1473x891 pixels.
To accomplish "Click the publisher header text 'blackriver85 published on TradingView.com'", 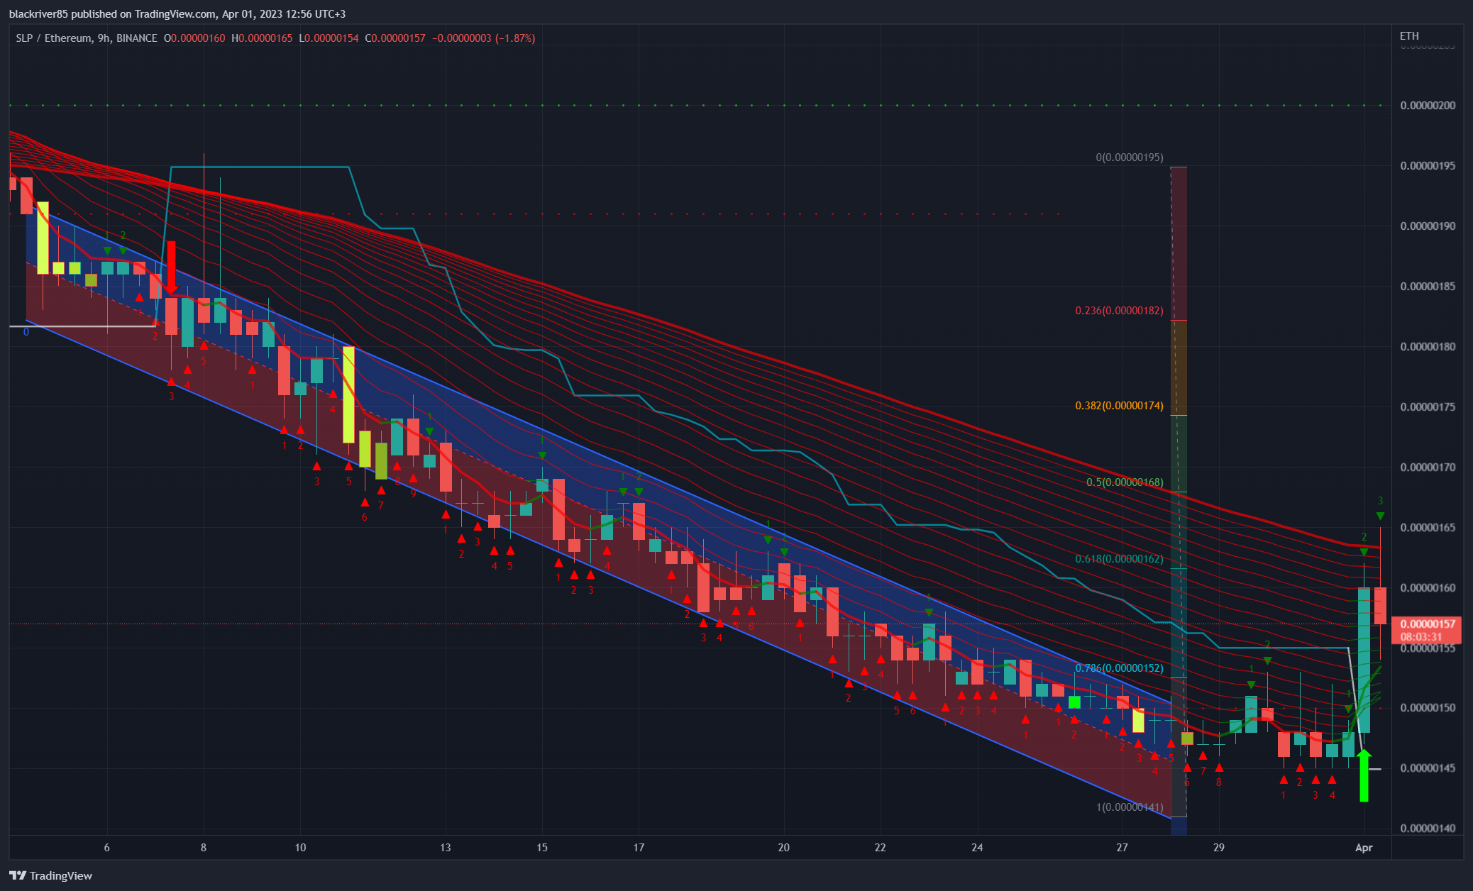I will (113, 14).
